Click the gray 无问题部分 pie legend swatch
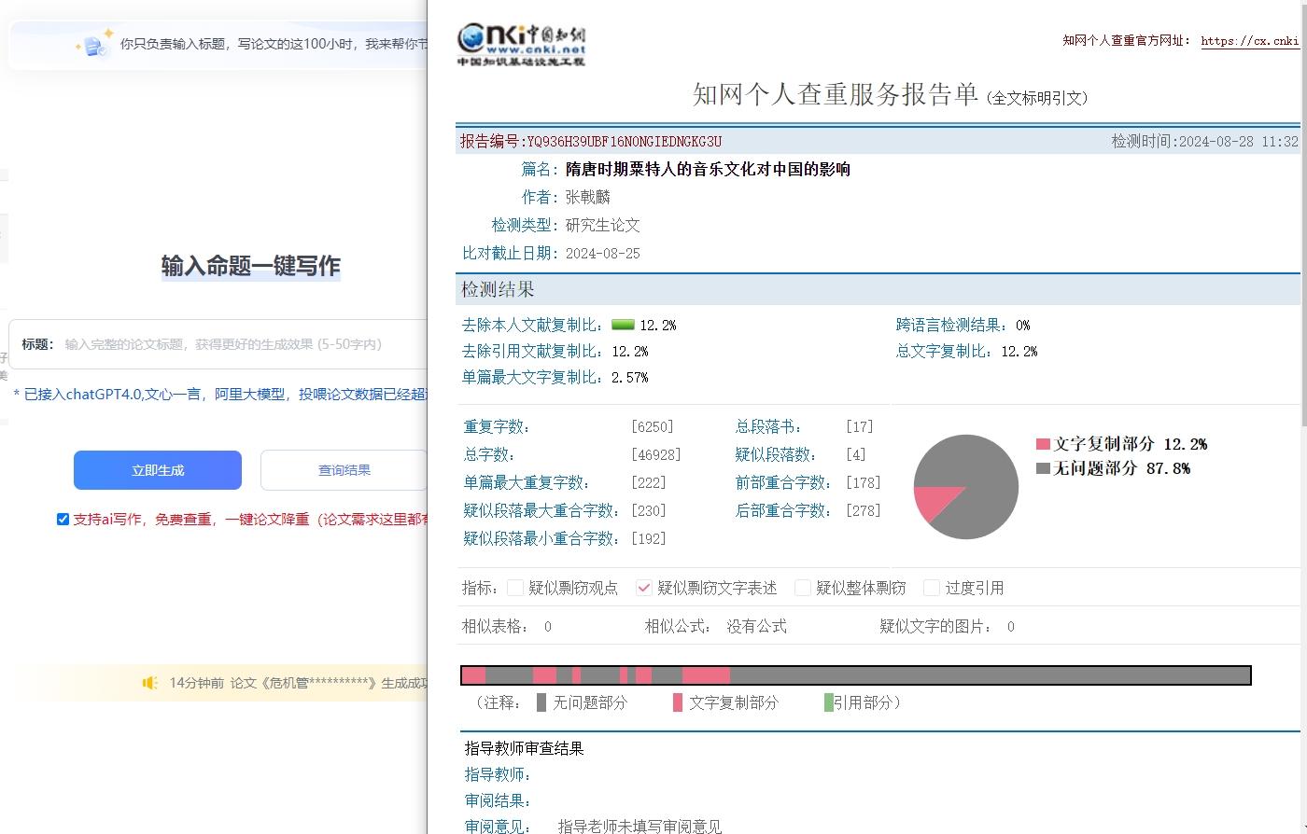The image size is (1307, 834). click(1044, 468)
